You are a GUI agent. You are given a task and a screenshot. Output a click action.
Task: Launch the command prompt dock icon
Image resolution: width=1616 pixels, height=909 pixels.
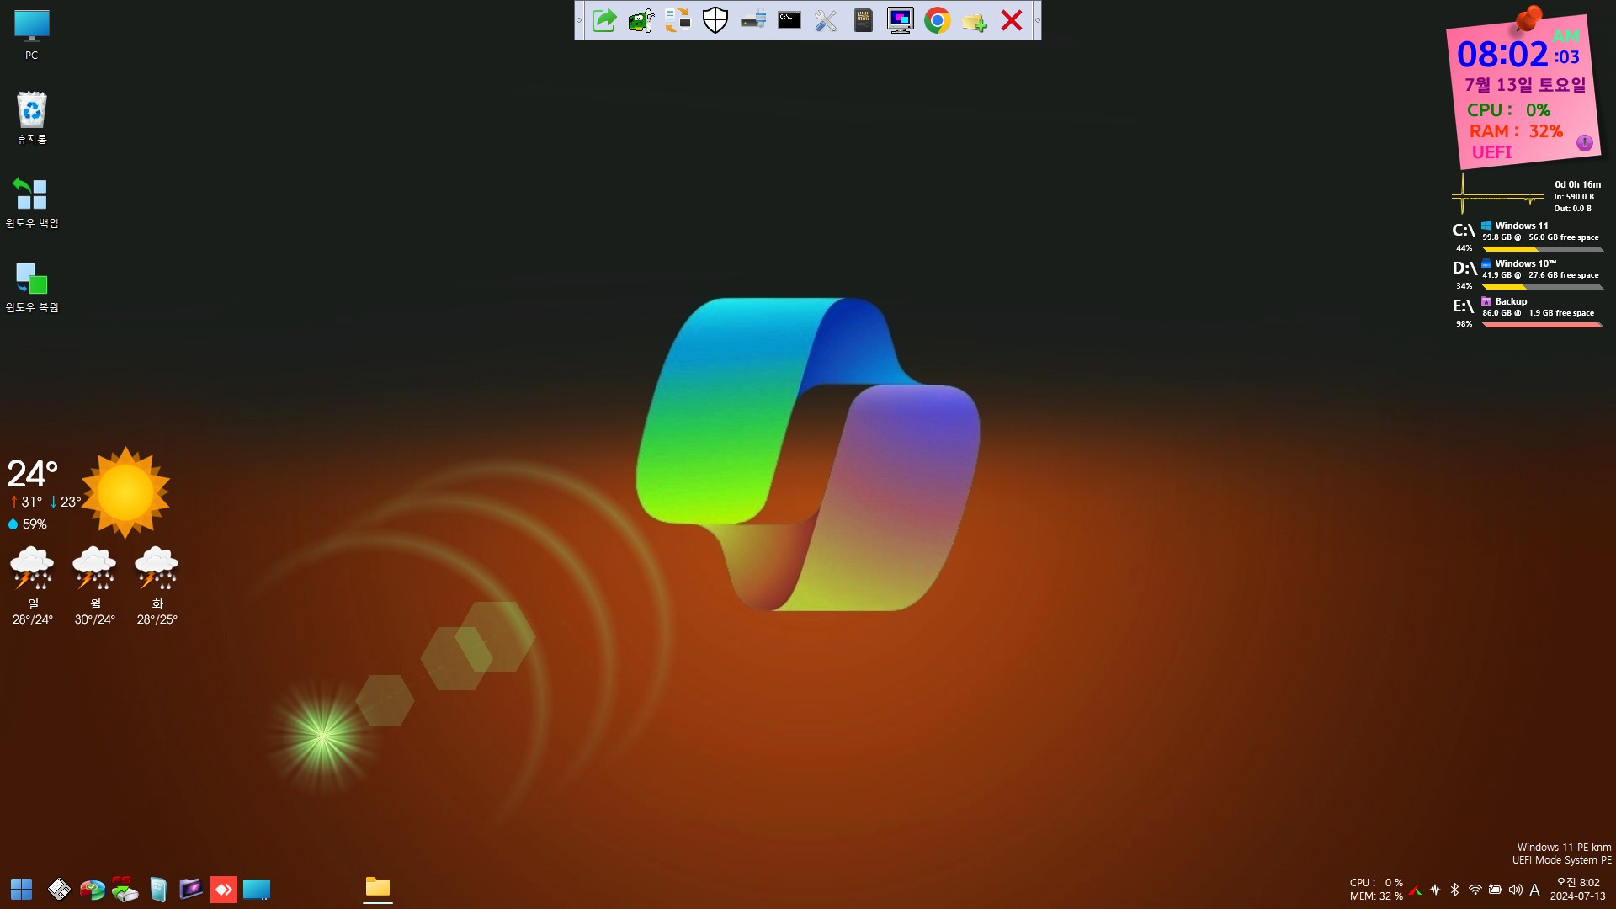click(789, 20)
